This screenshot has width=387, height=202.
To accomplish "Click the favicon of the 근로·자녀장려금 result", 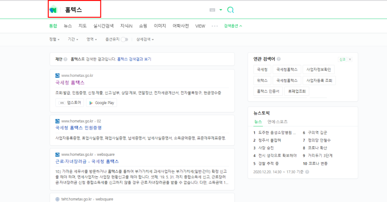I will click(57, 154).
